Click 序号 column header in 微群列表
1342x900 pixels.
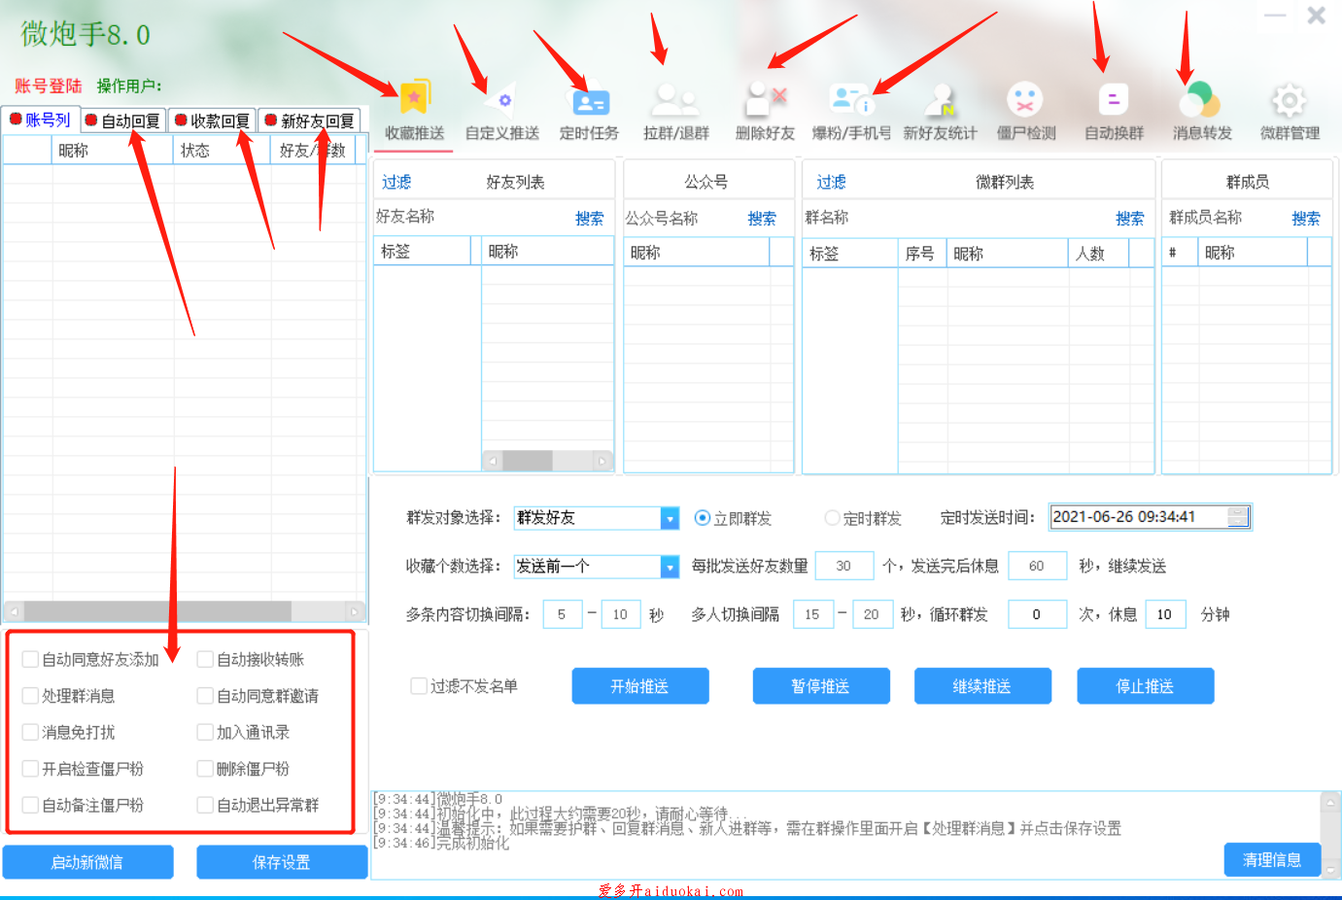point(922,253)
